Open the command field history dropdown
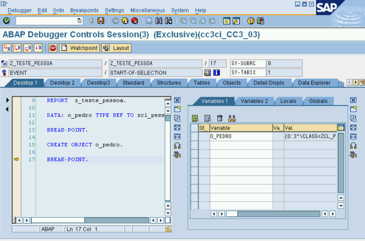This screenshot has width=365, height=241. point(79,21)
